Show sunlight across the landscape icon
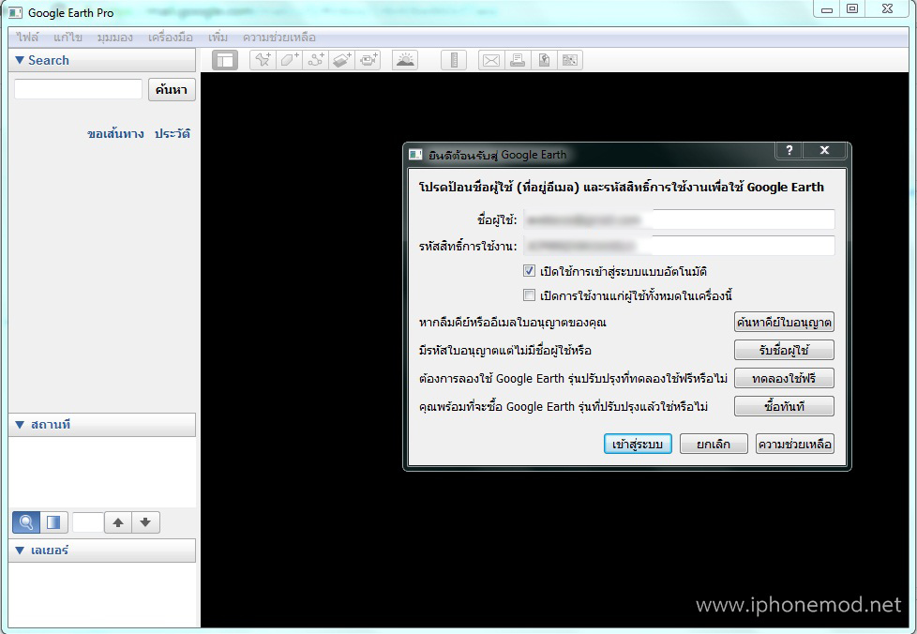Image resolution: width=917 pixels, height=634 pixels. pos(405,60)
